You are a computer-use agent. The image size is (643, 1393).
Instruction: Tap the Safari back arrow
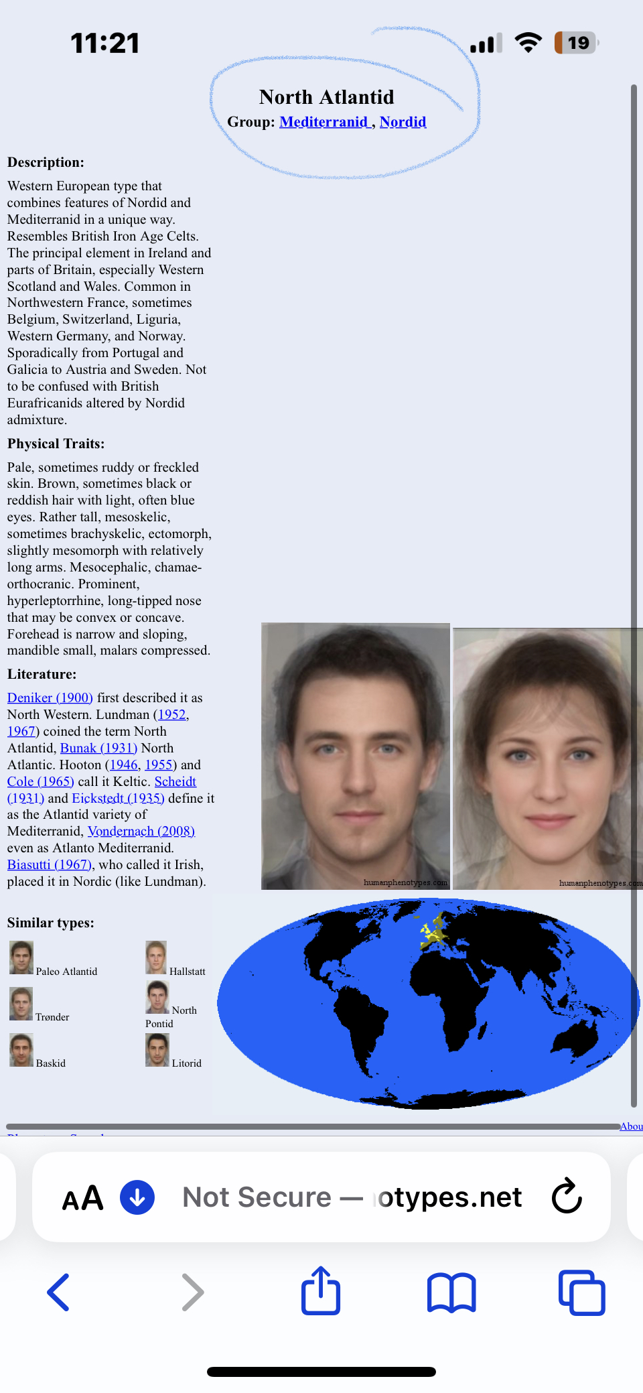(58, 1292)
